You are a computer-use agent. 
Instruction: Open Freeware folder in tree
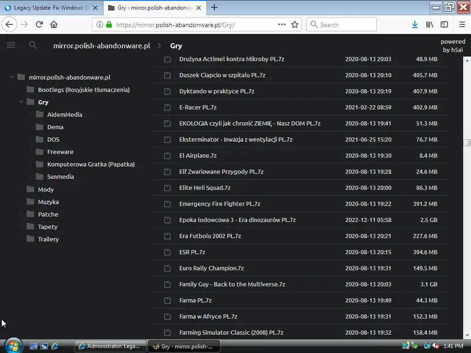[60, 152]
